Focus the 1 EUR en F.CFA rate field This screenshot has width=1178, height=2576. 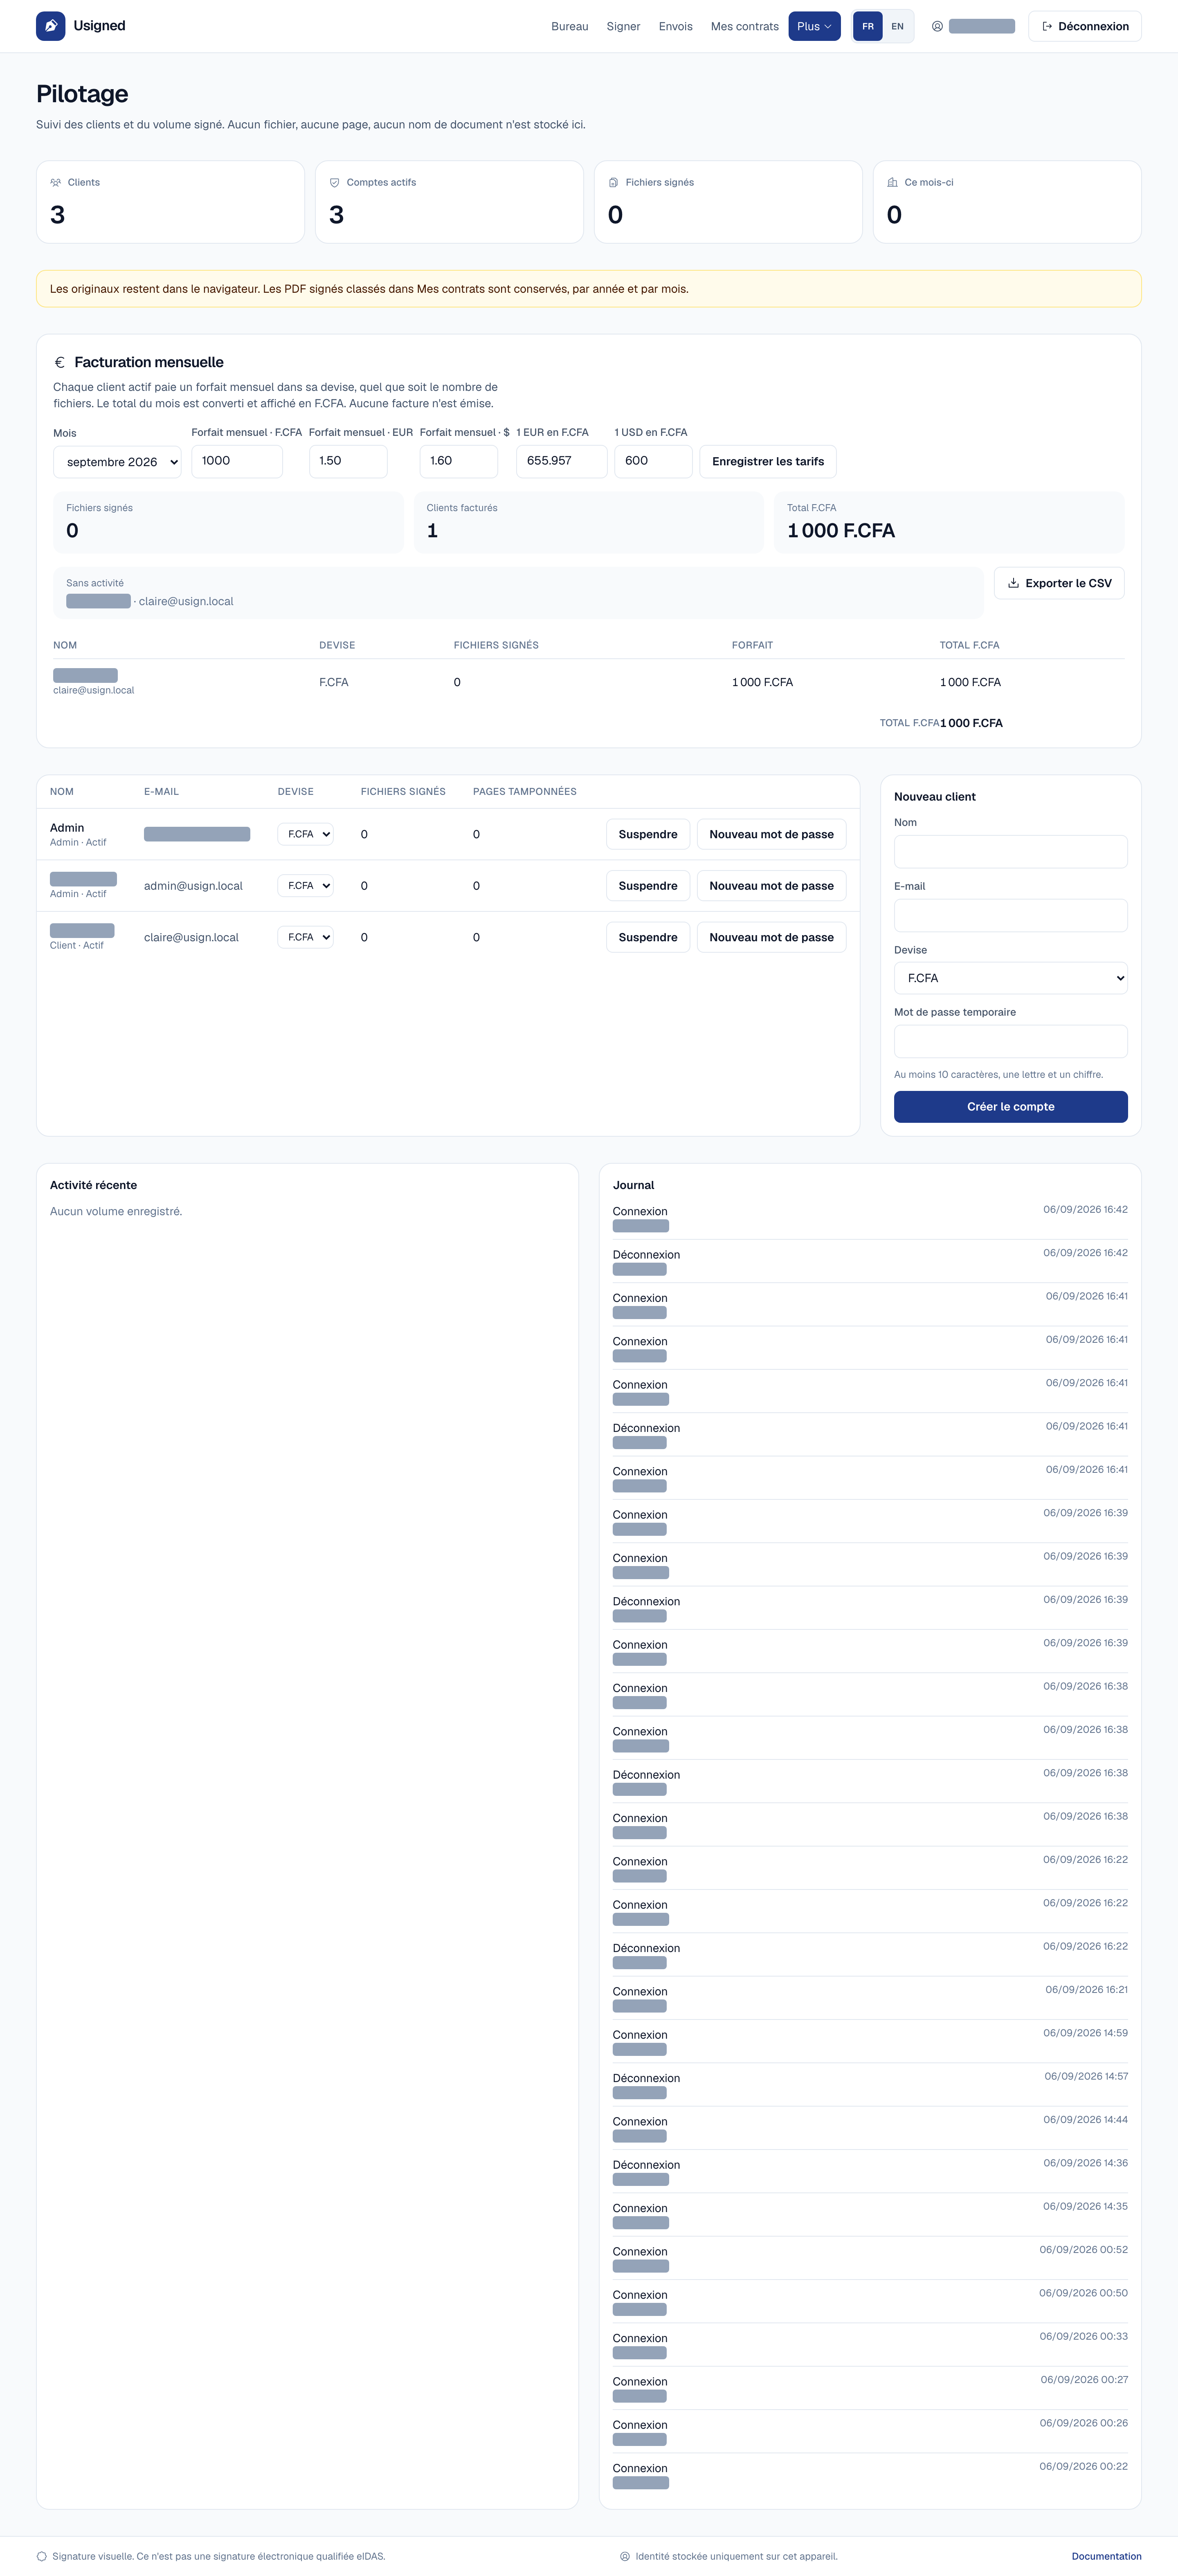tap(561, 461)
